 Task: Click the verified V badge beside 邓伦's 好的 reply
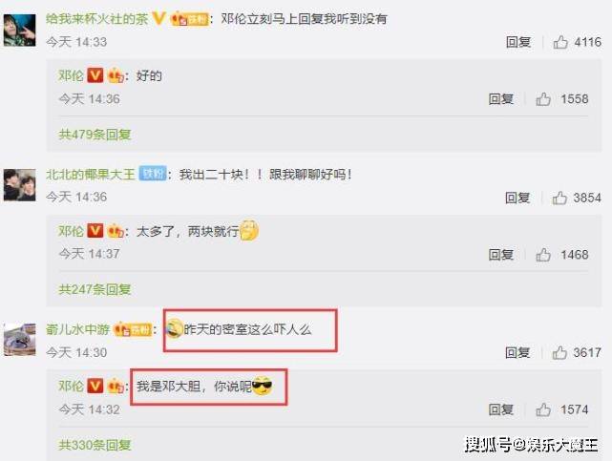coord(95,75)
